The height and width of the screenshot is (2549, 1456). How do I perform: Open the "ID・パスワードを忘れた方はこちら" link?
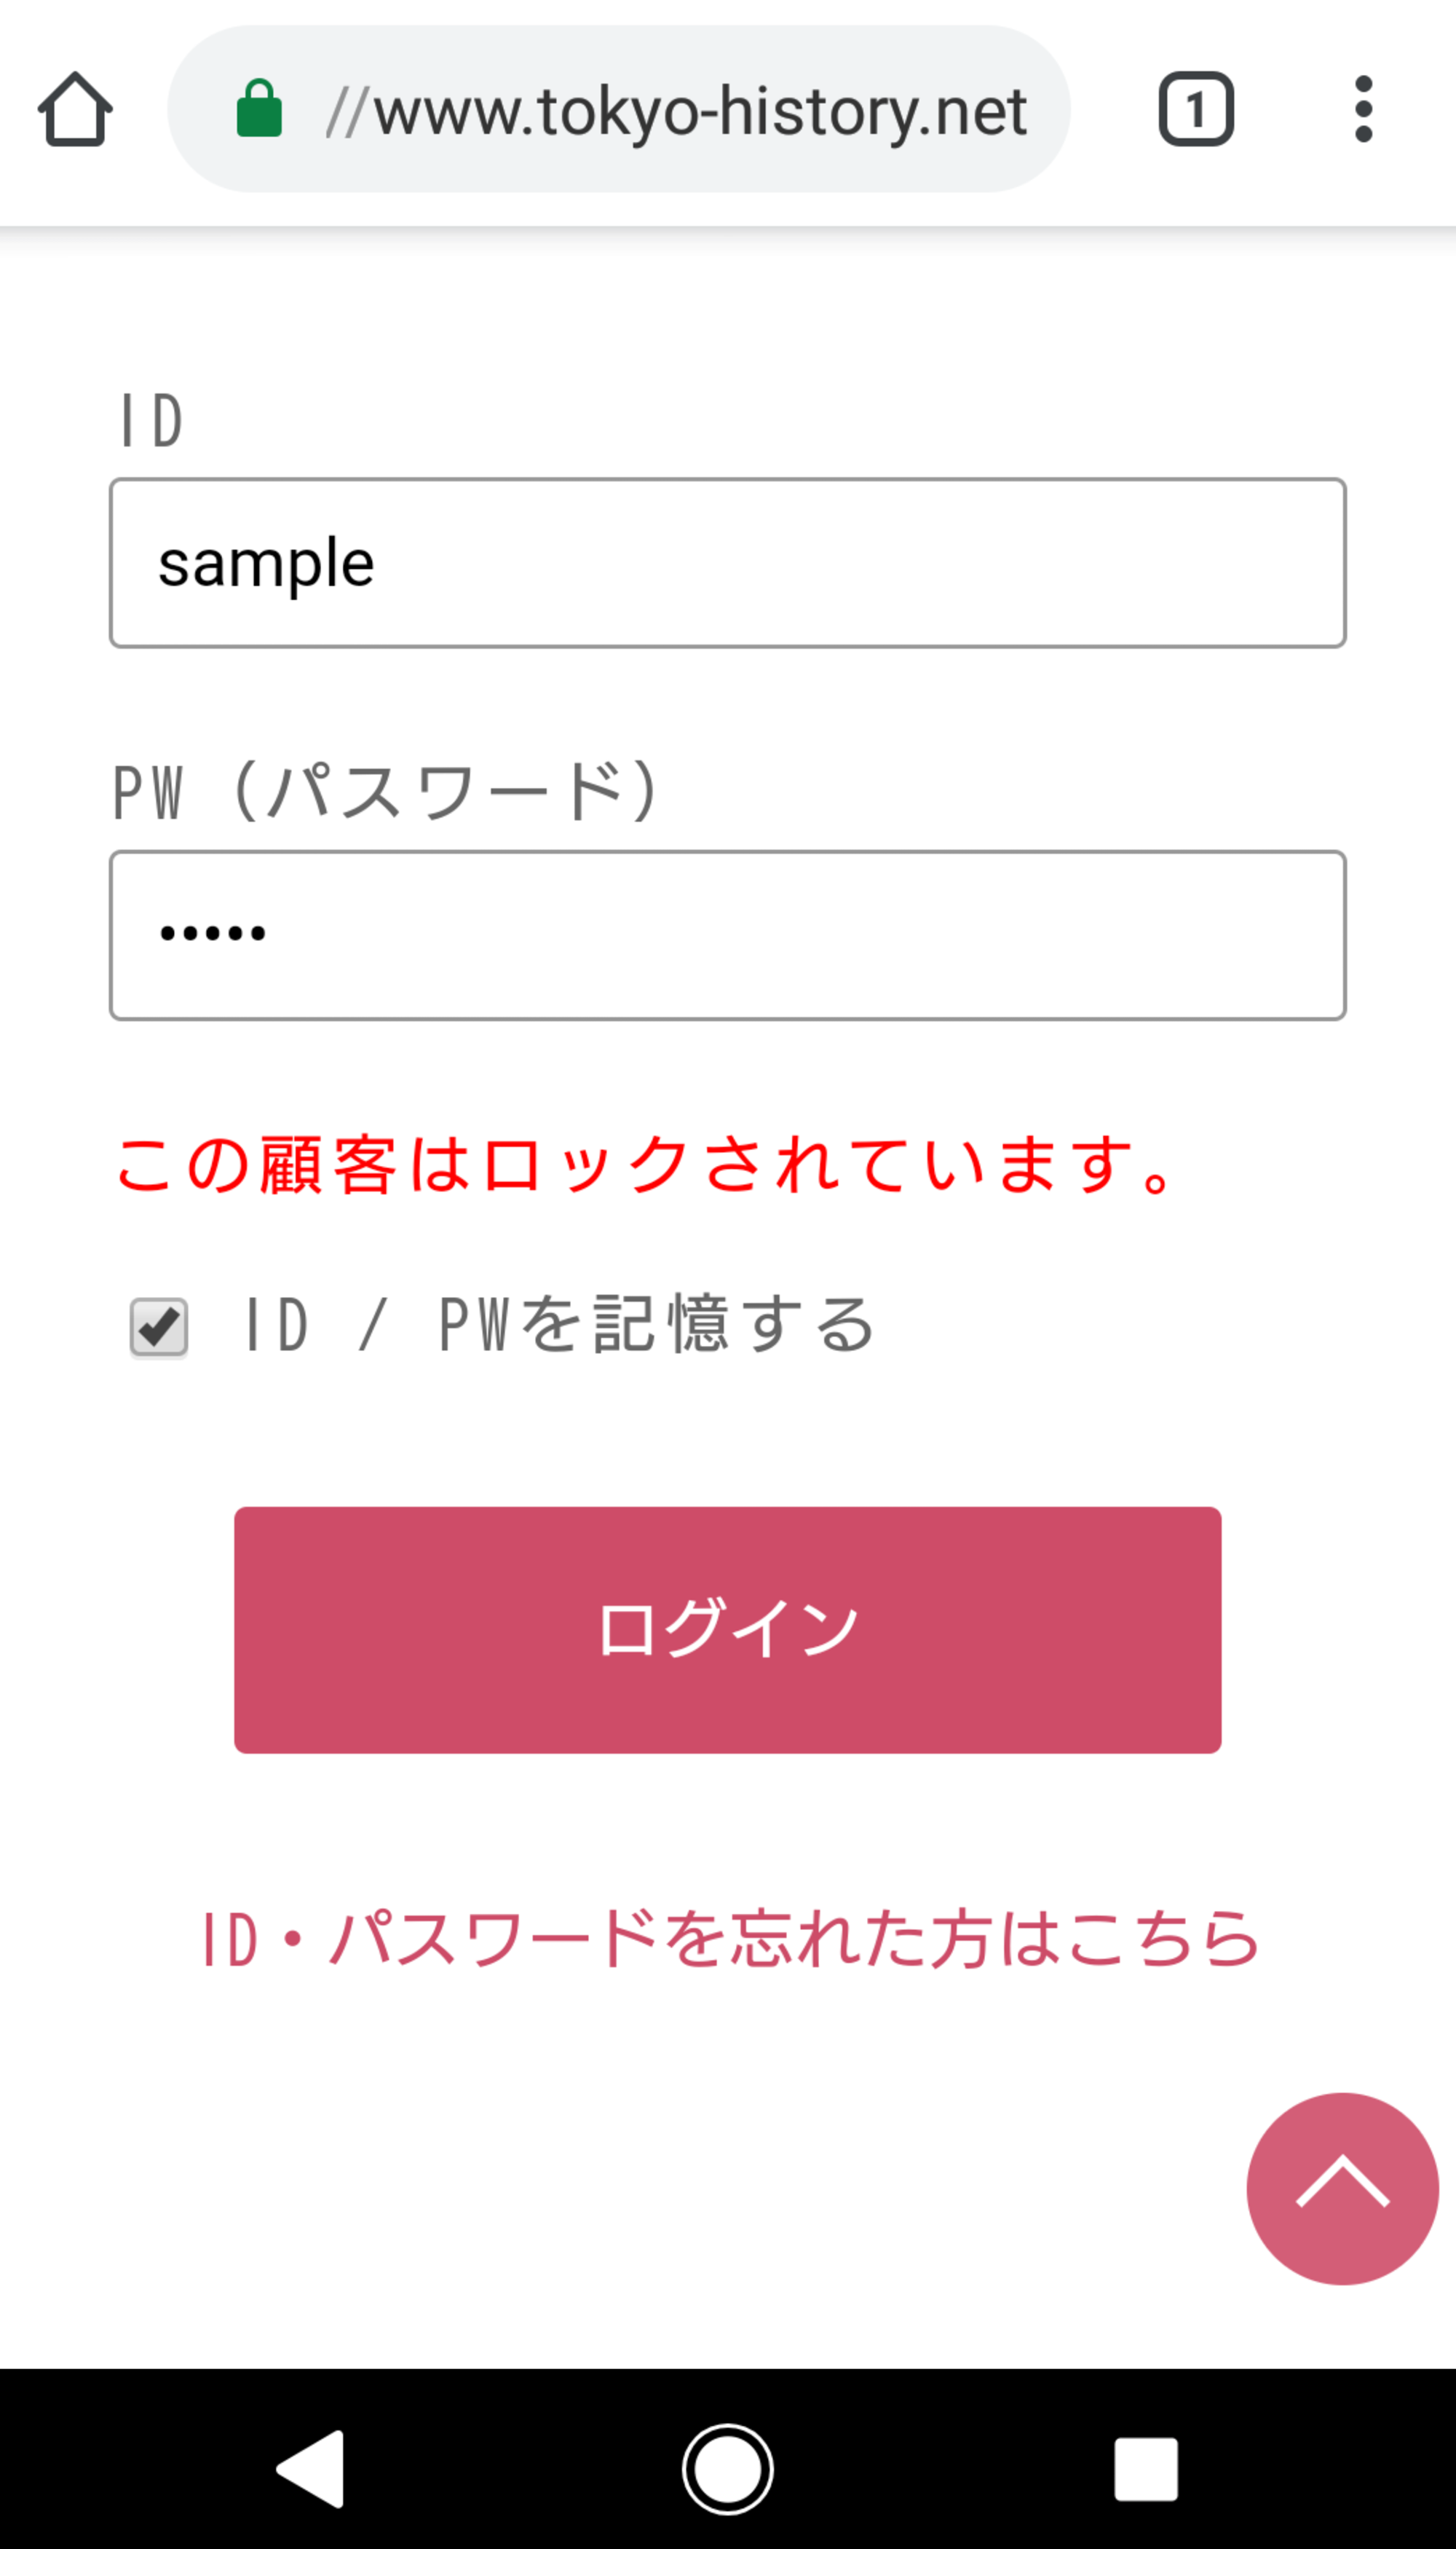pos(729,1939)
